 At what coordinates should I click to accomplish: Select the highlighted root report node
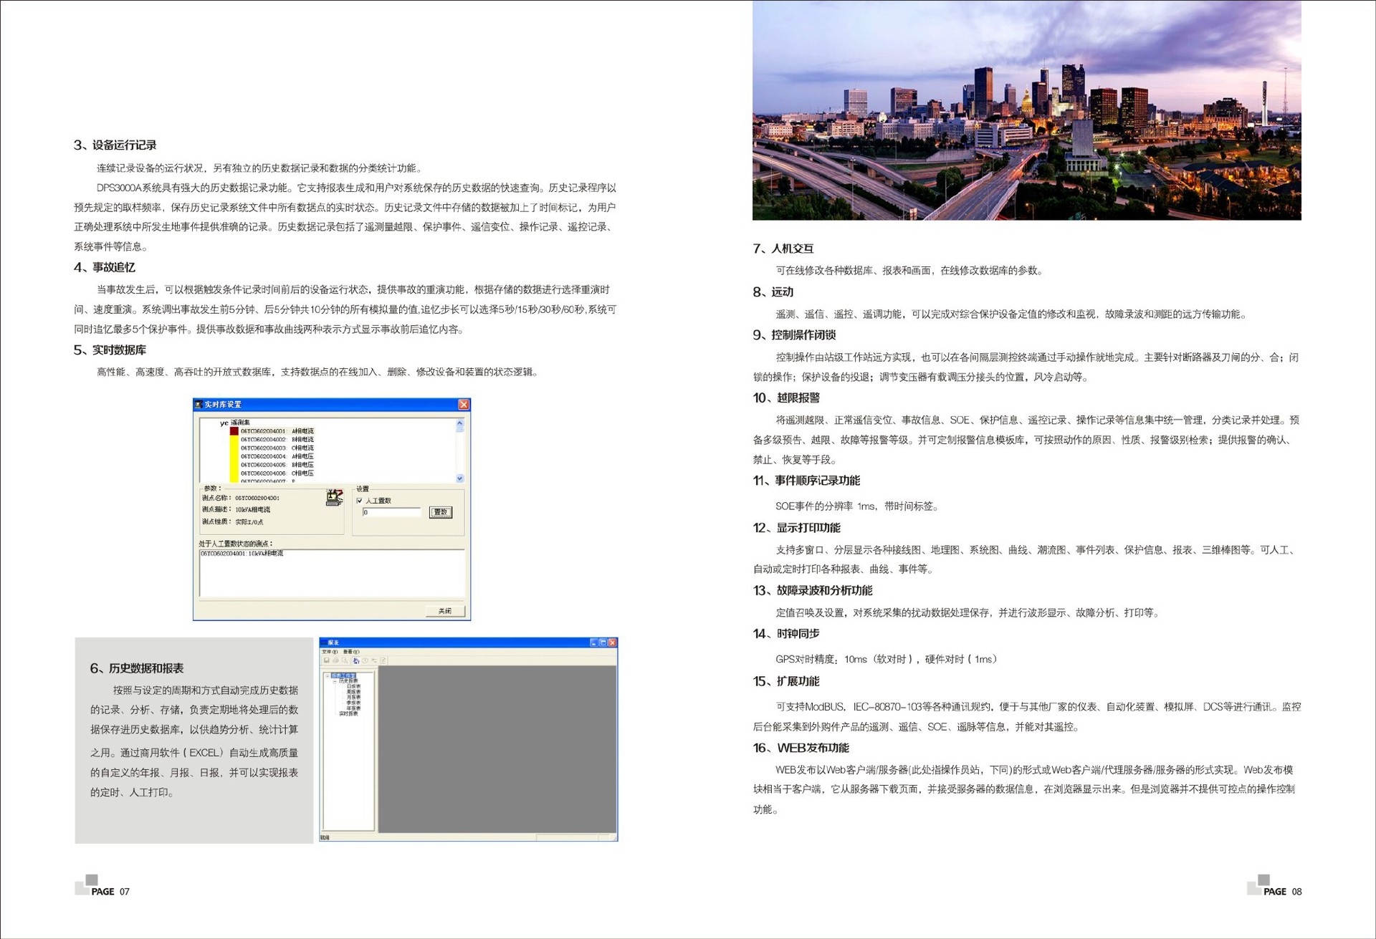coord(343,676)
